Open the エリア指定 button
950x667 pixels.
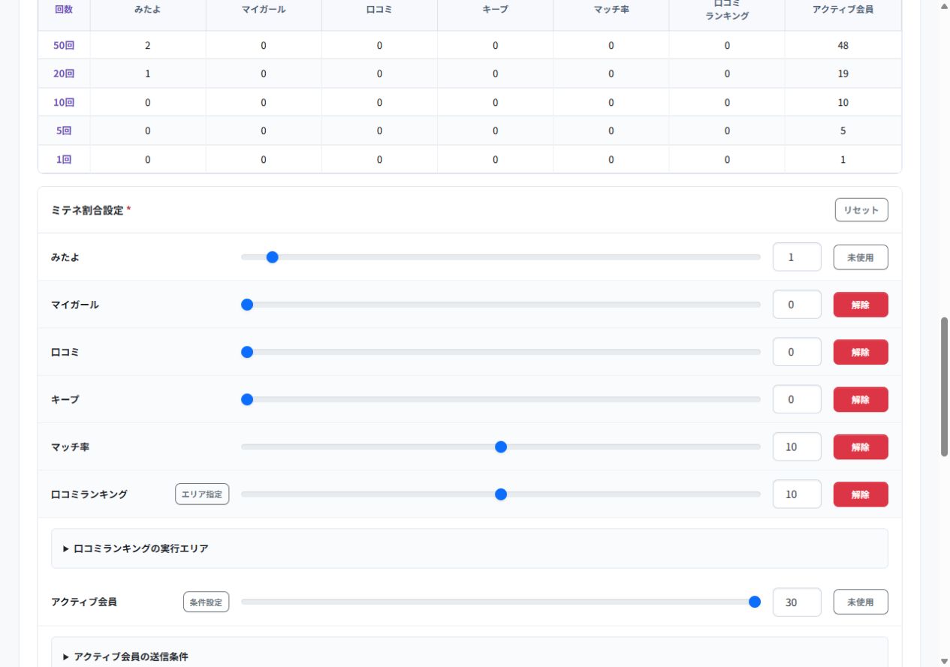point(202,494)
